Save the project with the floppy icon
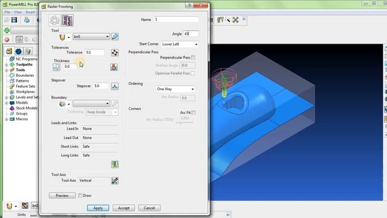The image size is (387, 218). pos(14,20)
